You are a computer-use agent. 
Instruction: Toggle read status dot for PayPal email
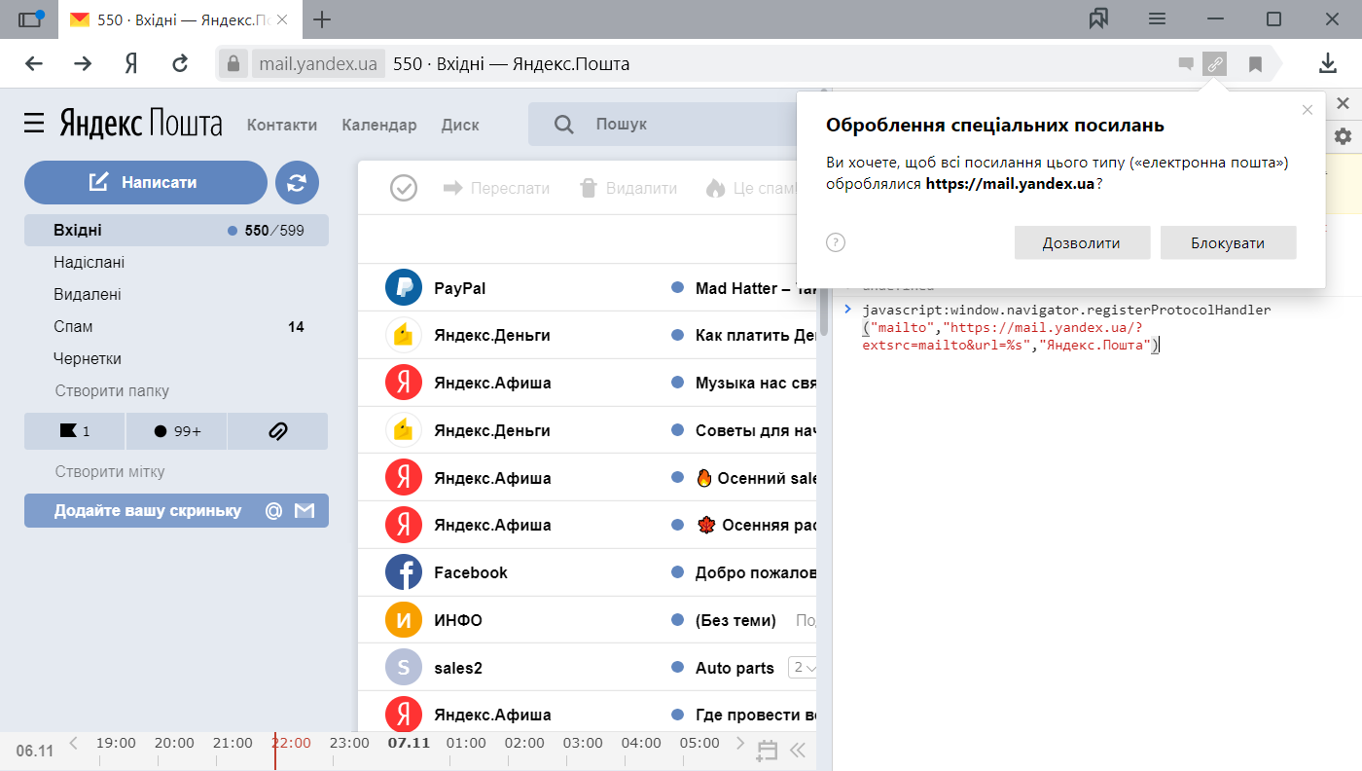677,288
